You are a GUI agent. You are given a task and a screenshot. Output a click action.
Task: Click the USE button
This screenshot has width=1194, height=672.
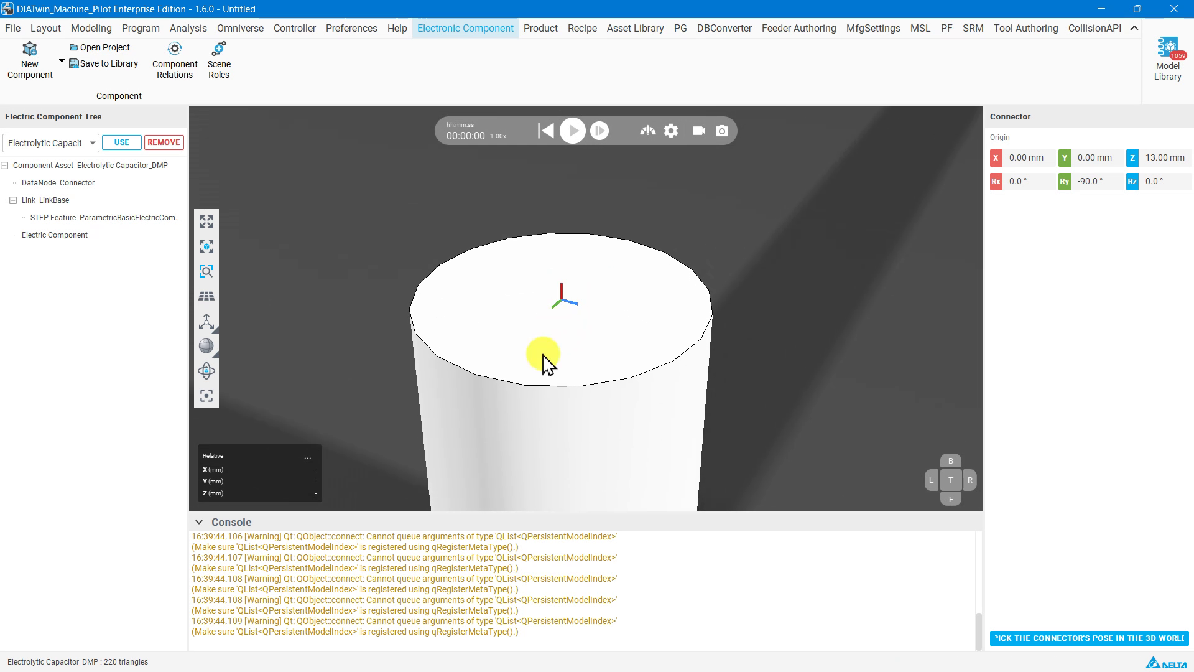(122, 142)
